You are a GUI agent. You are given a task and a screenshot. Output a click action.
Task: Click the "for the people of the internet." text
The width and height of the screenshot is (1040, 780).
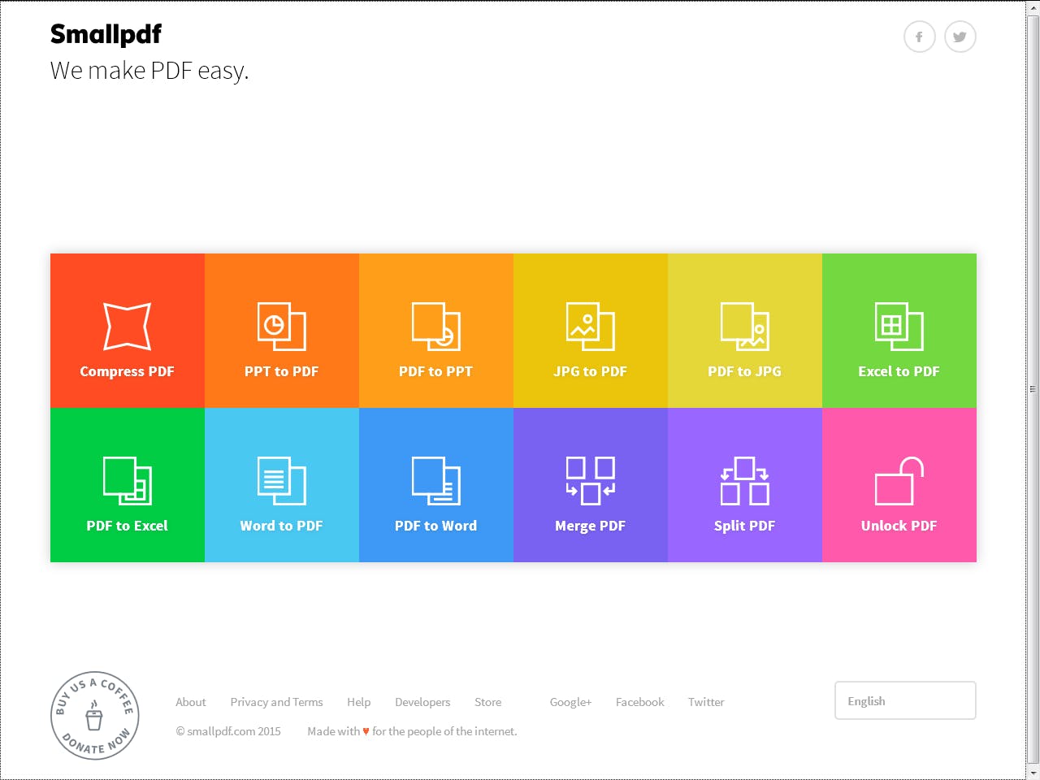point(444,731)
